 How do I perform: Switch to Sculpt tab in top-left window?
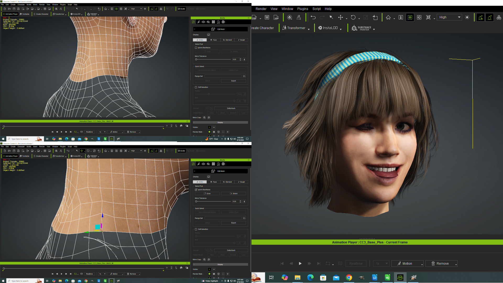[x=241, y=40]
